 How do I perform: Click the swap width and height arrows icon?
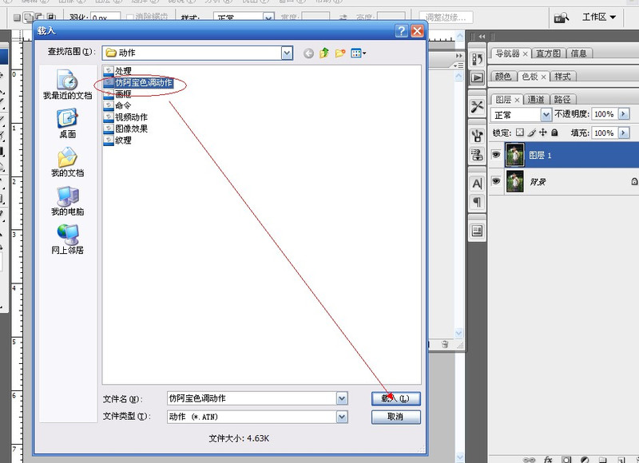(343, 18)
